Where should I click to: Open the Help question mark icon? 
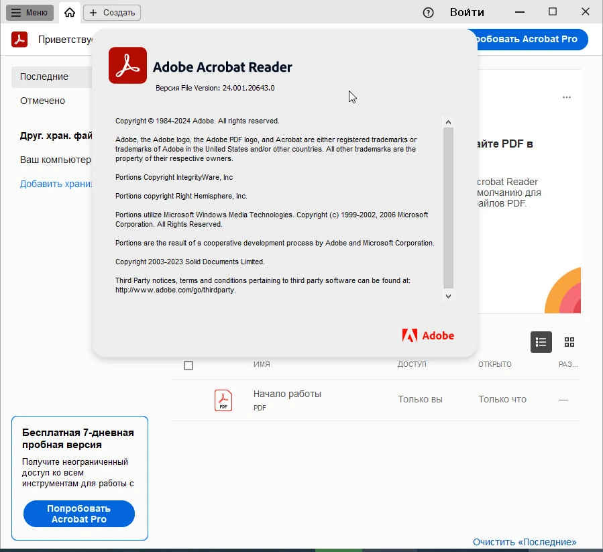[428, 13]
